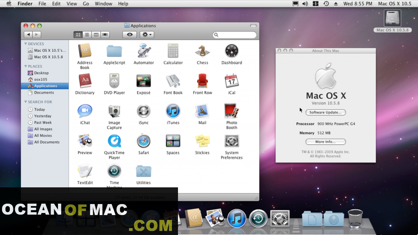
Task: Select the Safari app icon
Action: [x=144, y=141]
